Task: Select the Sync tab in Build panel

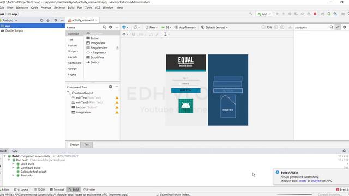Action: pyautogui.click(x=15, y=151)
